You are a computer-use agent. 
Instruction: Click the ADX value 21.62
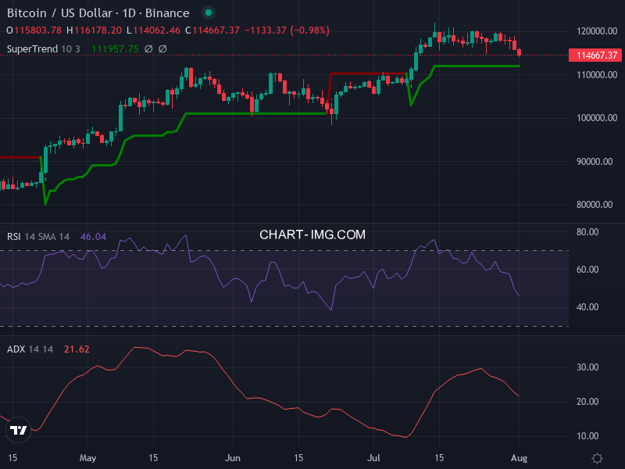coord(77,349)
